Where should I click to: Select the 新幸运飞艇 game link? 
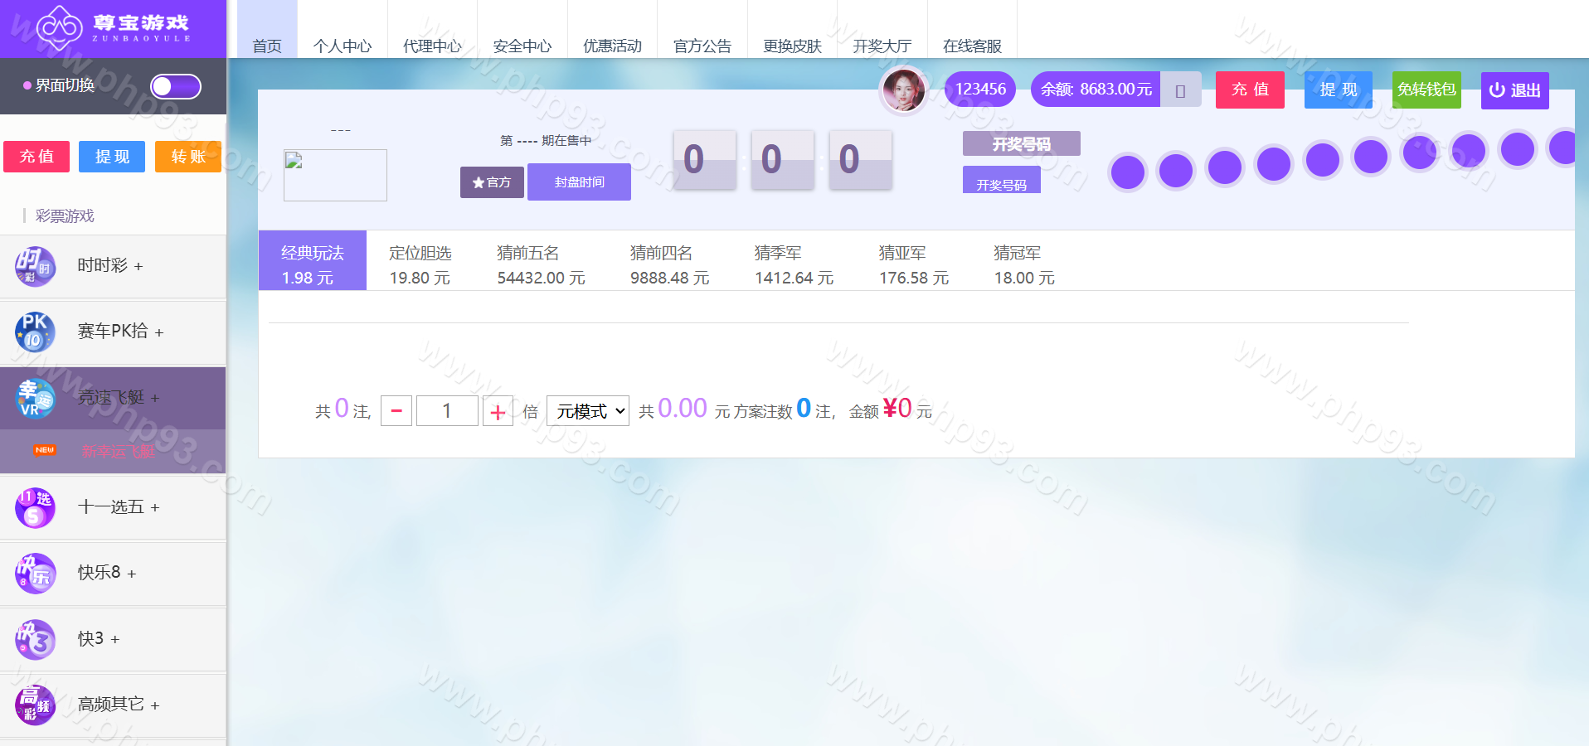tap(118, 451)
